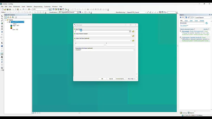Click the Output Raster Dataset input field

tap(103, 36)
